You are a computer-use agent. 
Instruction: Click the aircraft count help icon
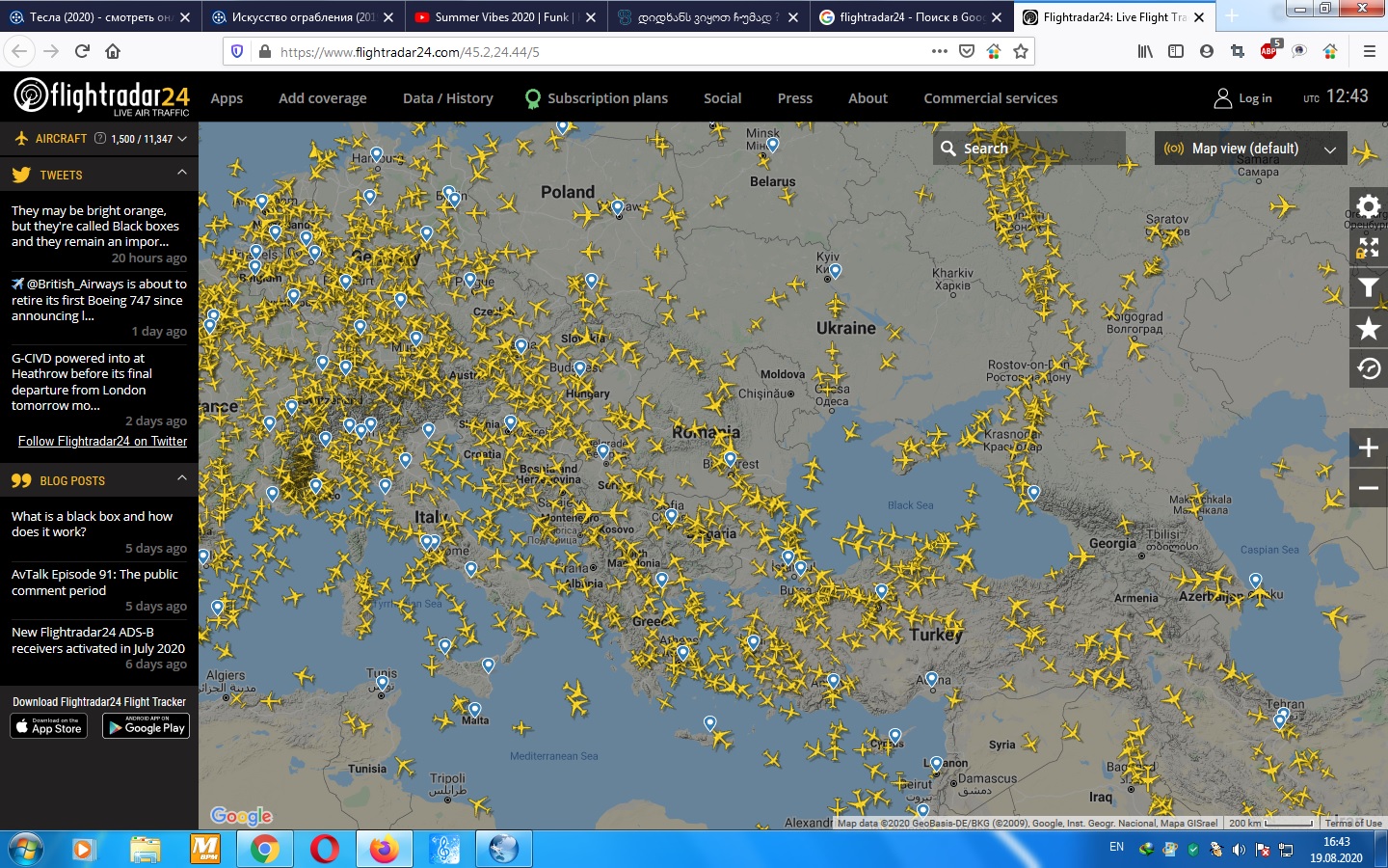[100, 138]
